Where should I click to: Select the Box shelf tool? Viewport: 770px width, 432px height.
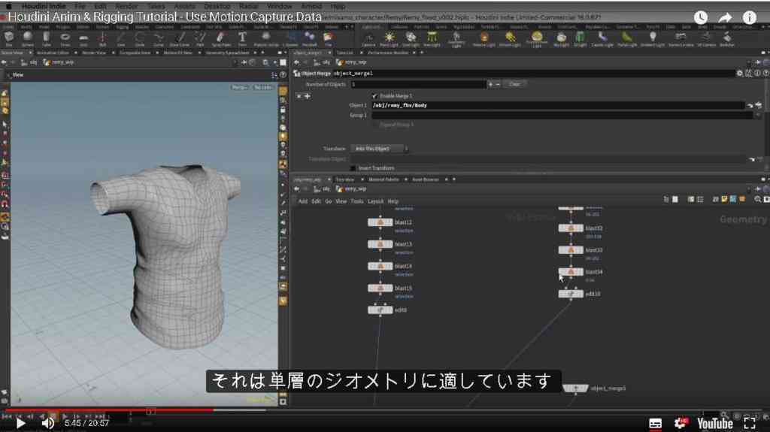[x=9, y=38]
